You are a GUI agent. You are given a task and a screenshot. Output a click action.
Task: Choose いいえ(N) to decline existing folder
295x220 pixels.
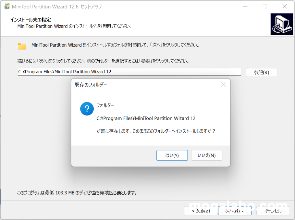pos(207,155)
